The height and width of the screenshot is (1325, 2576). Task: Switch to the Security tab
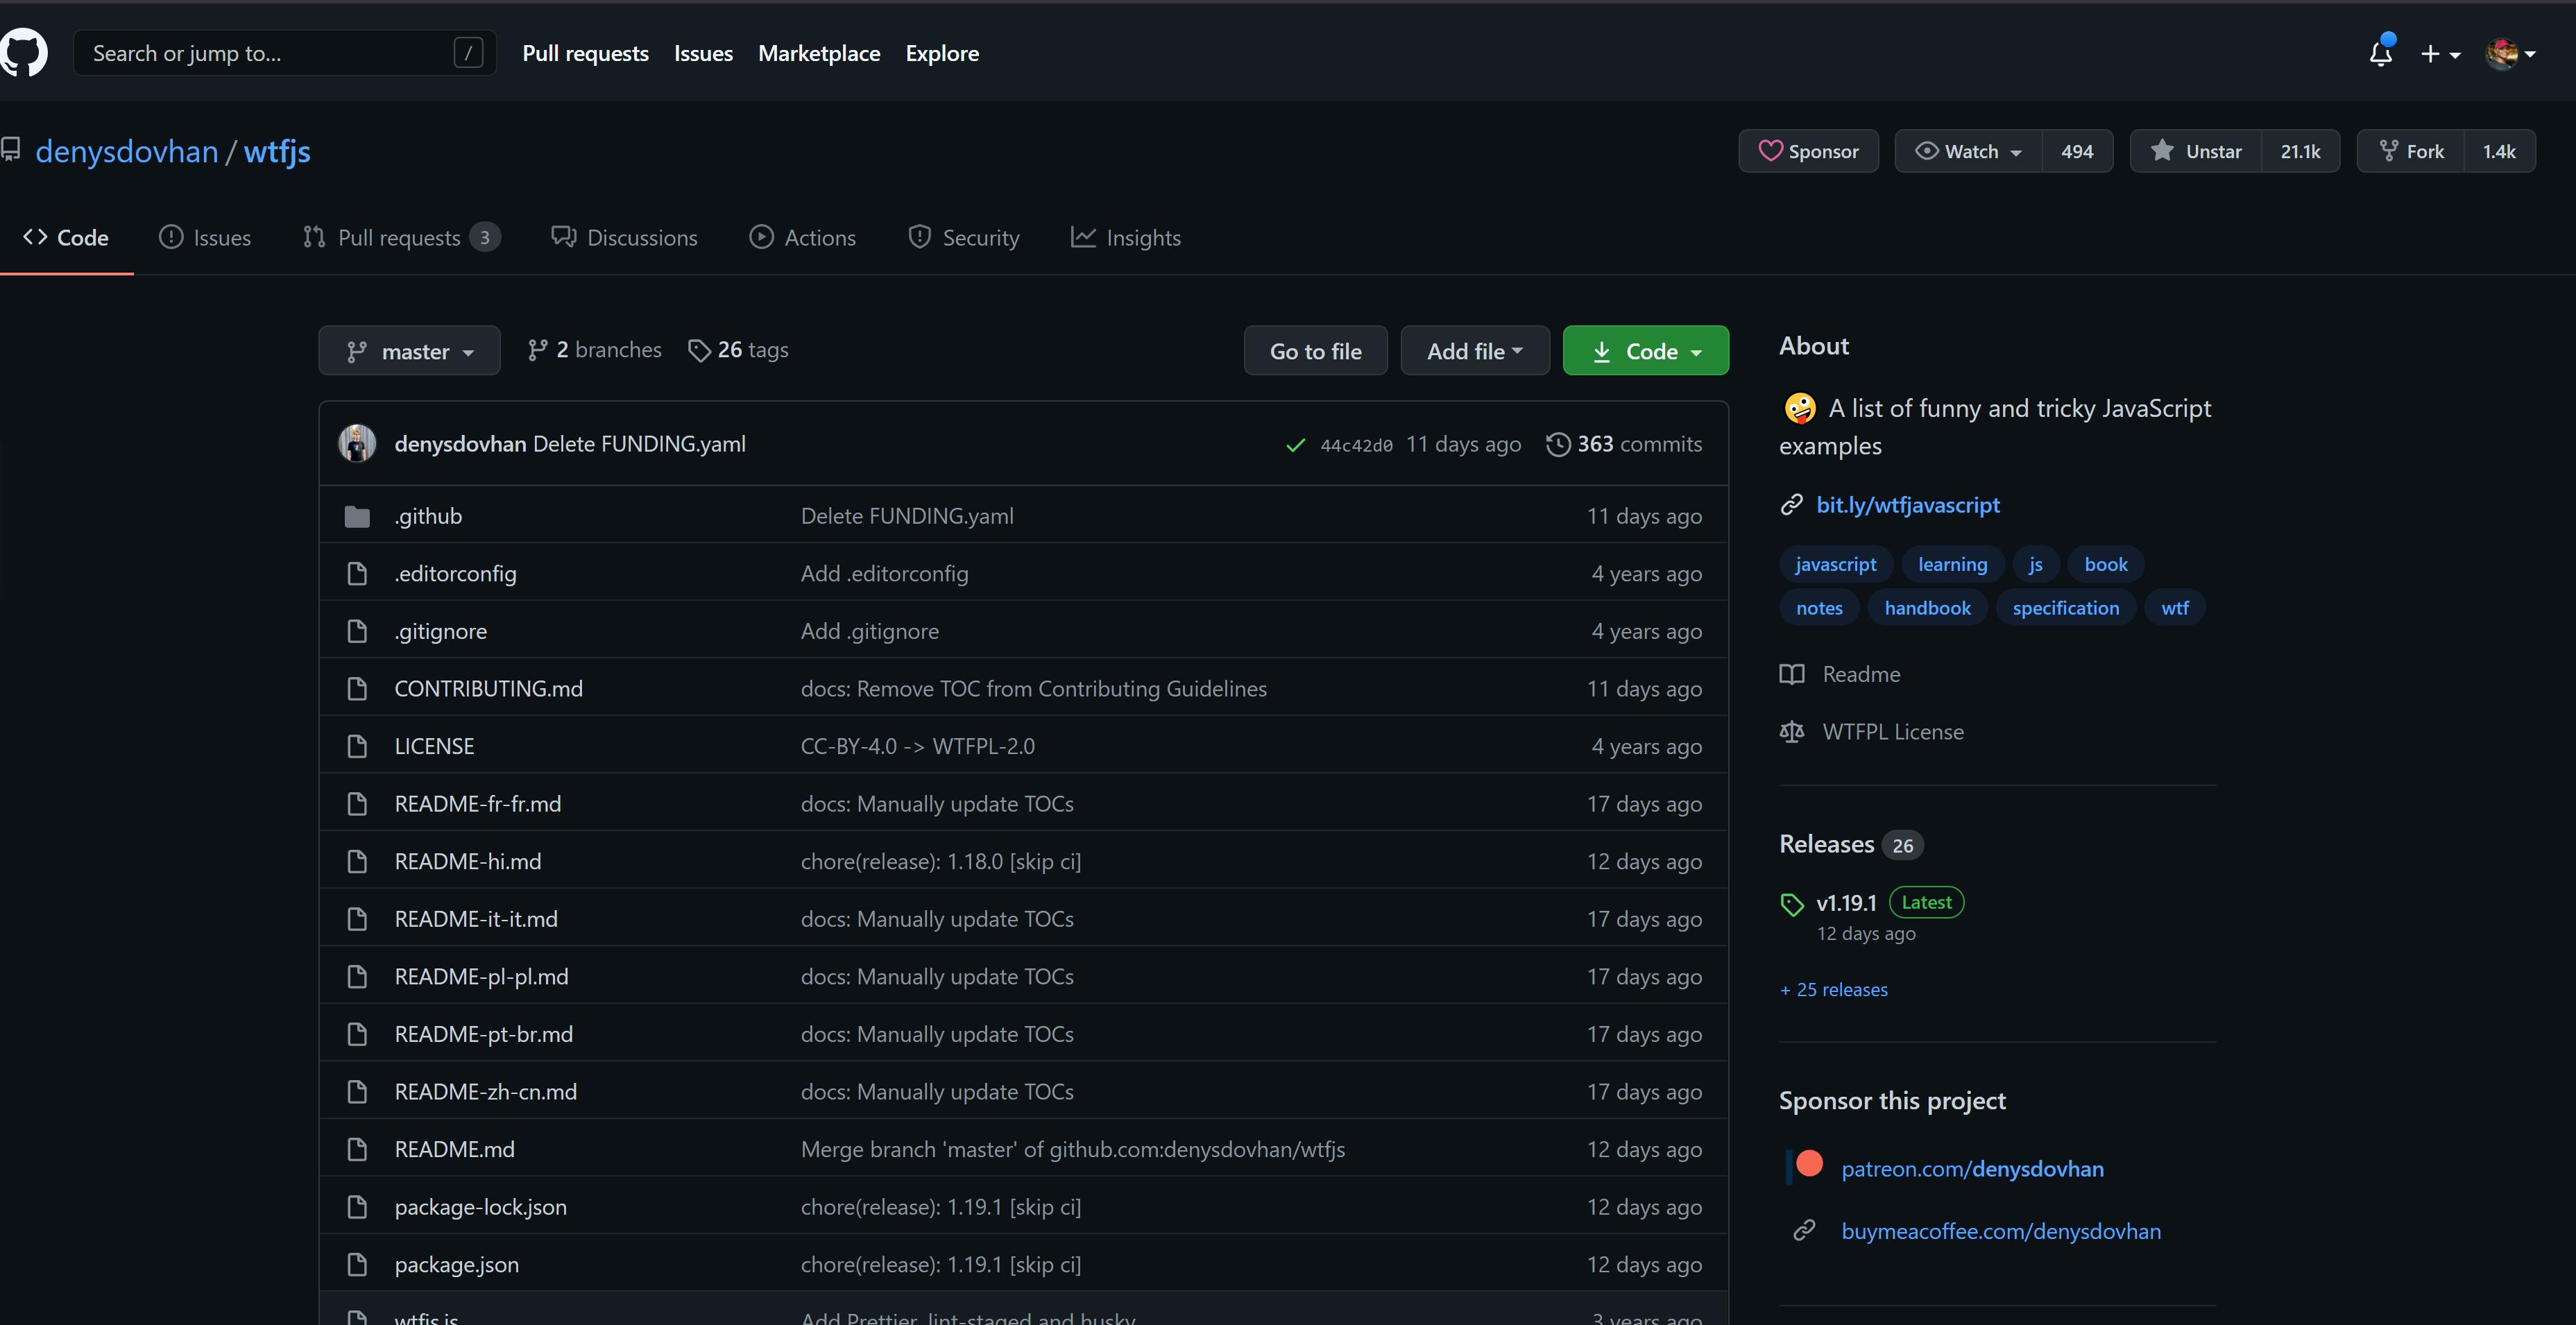[x=963, y=238]
